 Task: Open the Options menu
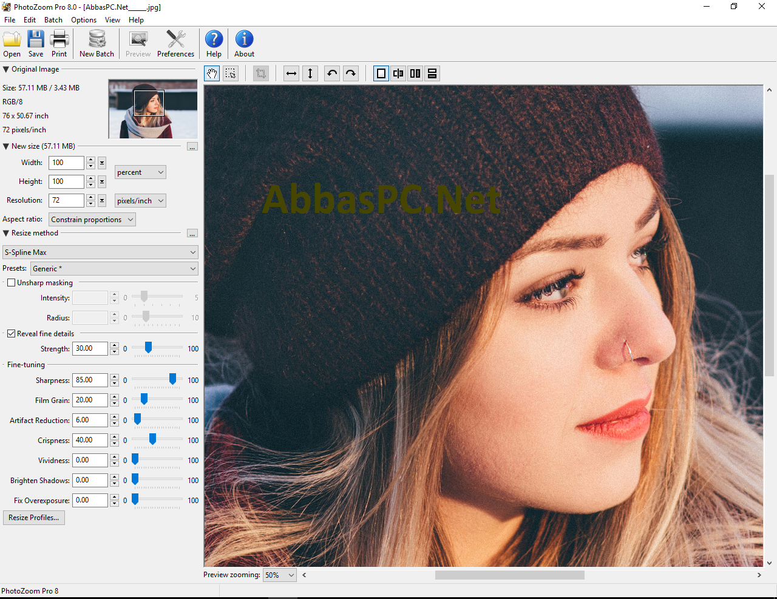click(x=84, y=20)
